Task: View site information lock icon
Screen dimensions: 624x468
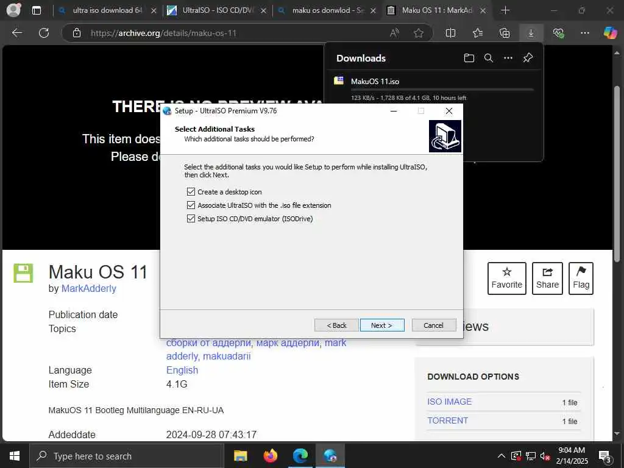Action: [x=77, y=33]
